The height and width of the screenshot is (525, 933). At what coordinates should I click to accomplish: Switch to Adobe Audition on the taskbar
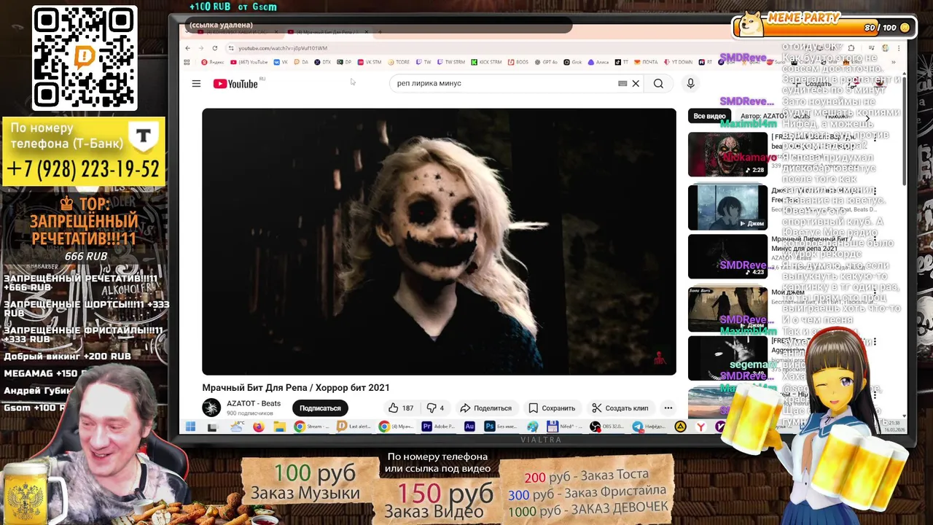point(469,427)
